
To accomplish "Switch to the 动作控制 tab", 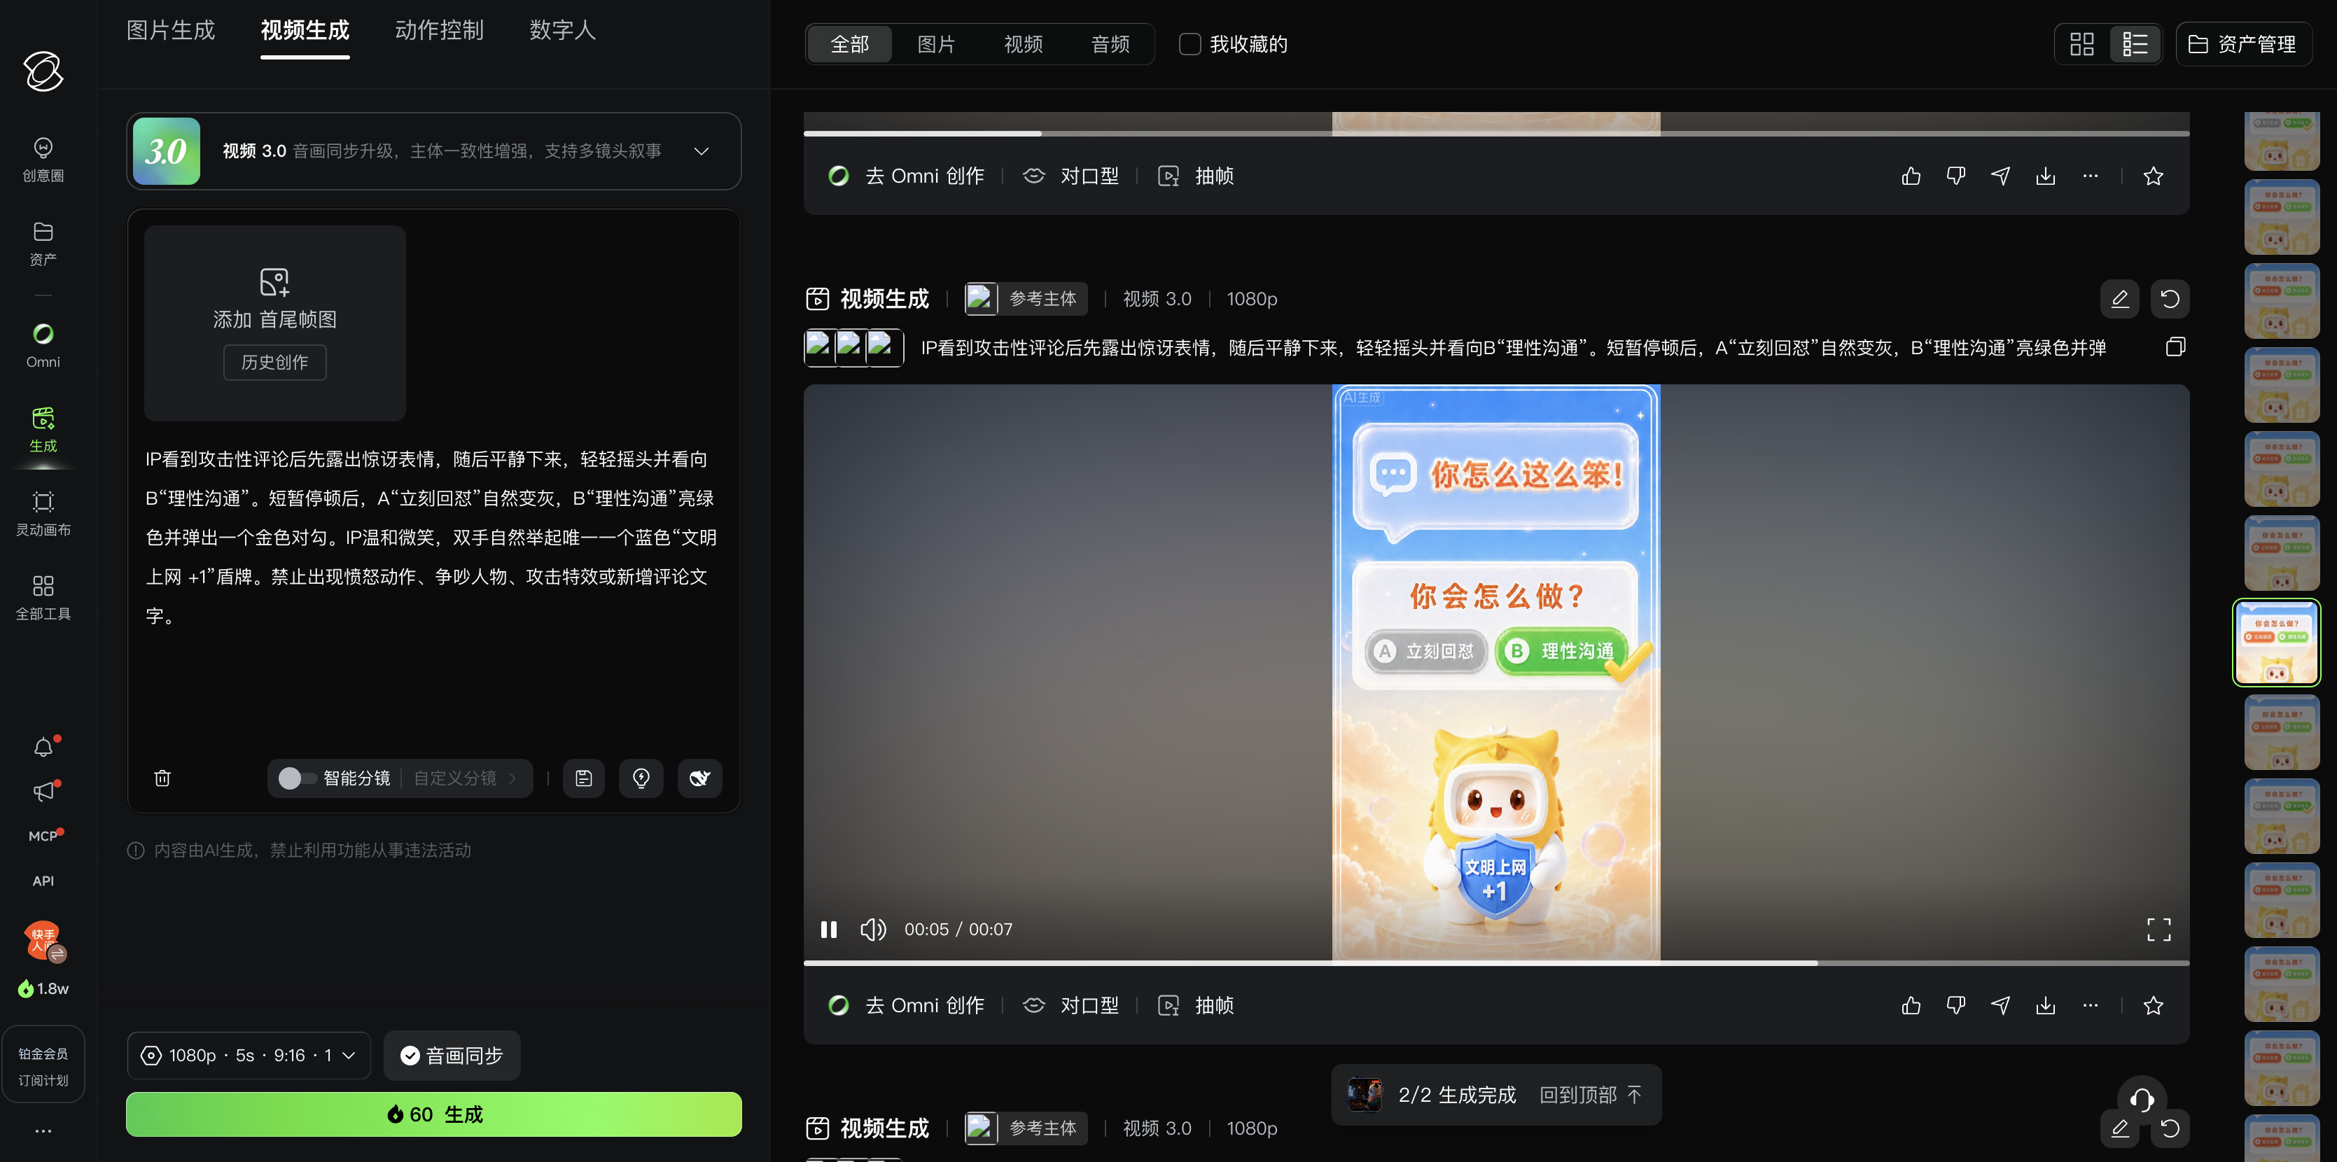I will (x=439, y=30).
